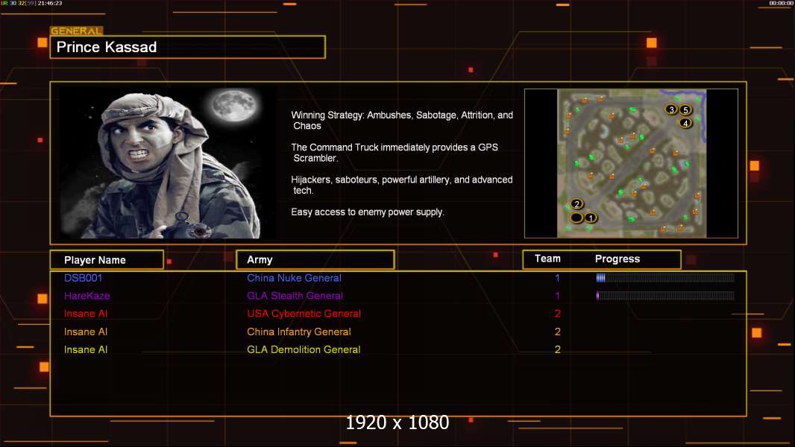Click the Progress column header
Image resolution: width=795 pixels, height=447 pixels.
click(x=617, y=259)
